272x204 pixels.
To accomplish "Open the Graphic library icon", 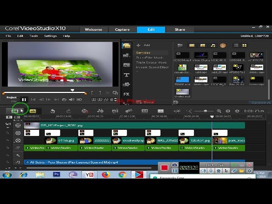I will click(x=127, y=85).
